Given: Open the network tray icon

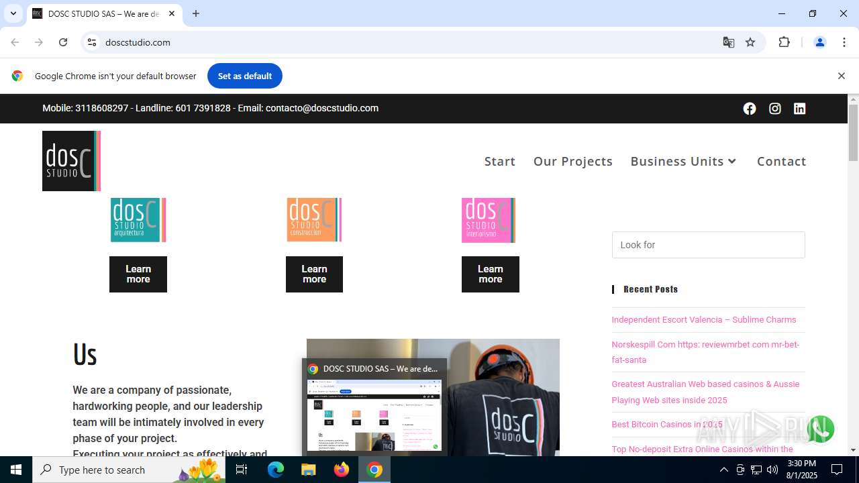Looking at the screenshot, I should click(756, 470).
